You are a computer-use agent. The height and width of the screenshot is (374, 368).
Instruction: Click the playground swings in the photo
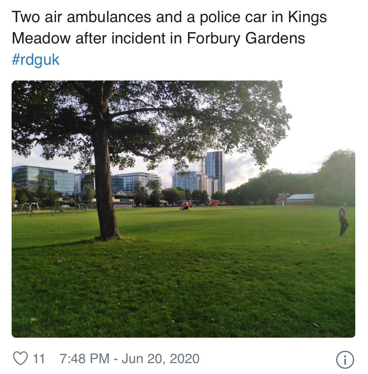pyautogui.click(x=31, y=207)
